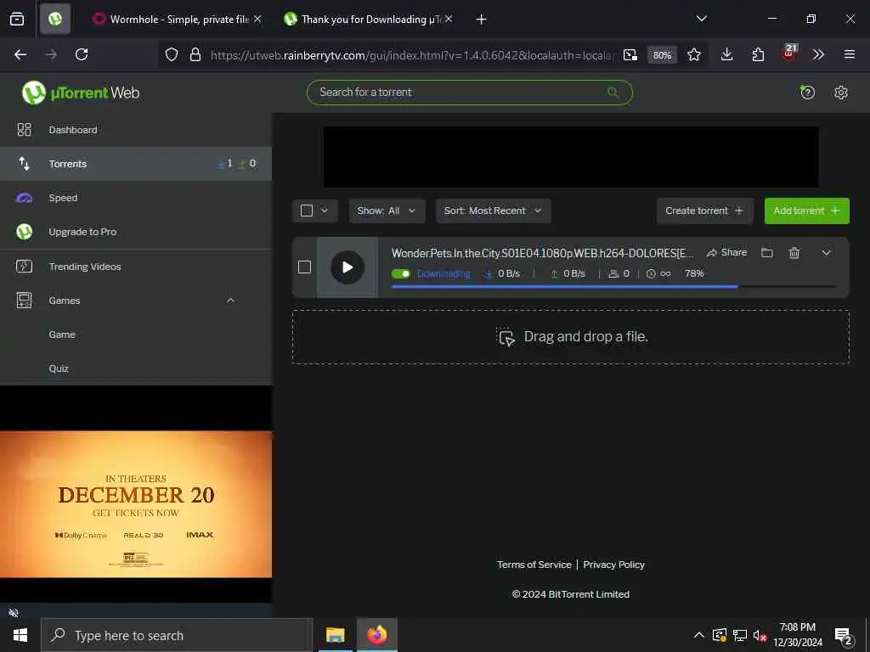The image size is (870, 652).
Task: Unmute the ad via speaker icon
Action: click(14, 612)
